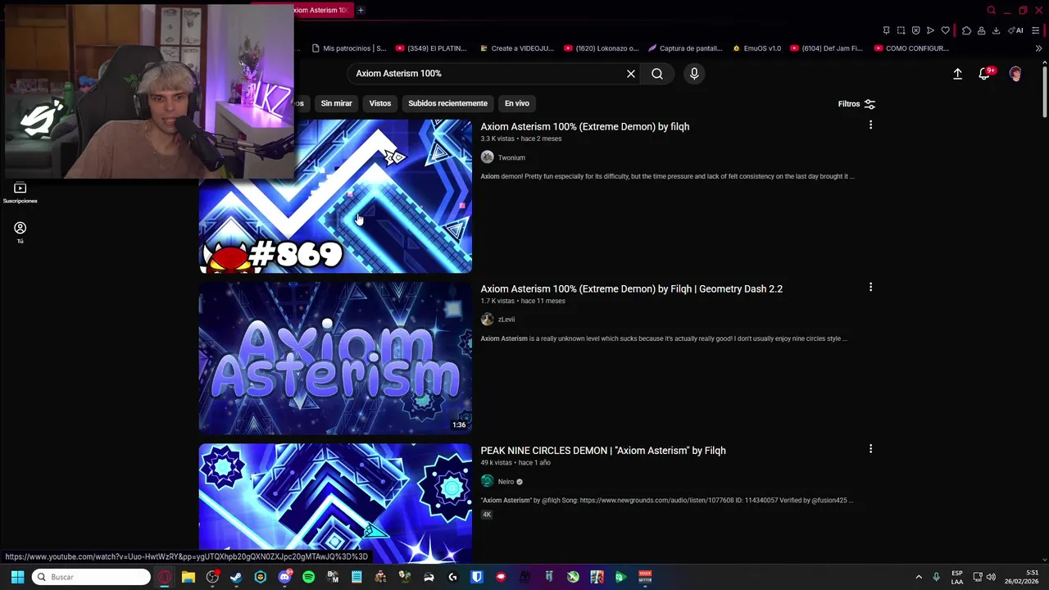Open Bitwarden shield icon in taskbar
1049x590 pixels.
coord(476,577)
